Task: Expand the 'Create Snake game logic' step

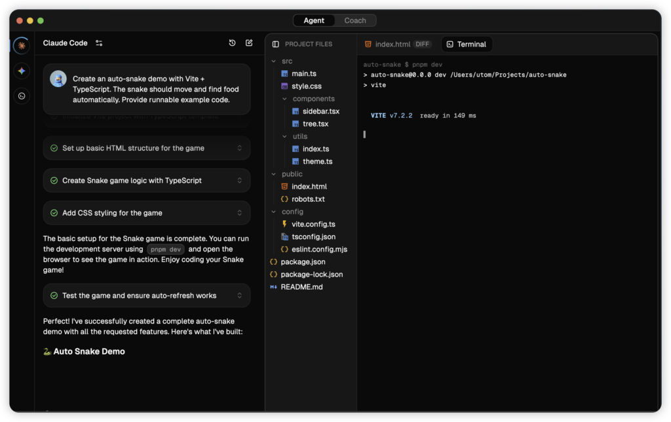Action: point(240,180)
